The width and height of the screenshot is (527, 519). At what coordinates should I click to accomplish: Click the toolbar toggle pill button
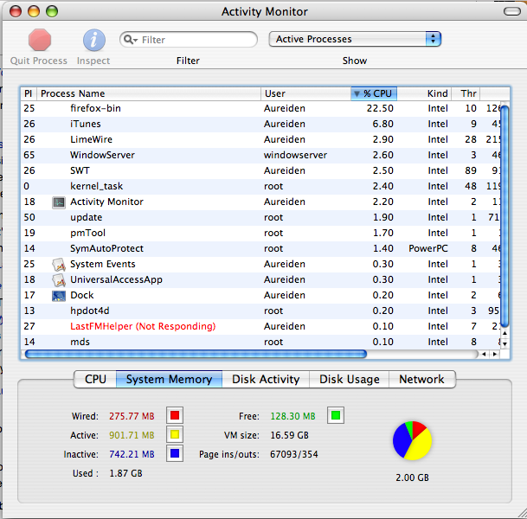point(512,11)
